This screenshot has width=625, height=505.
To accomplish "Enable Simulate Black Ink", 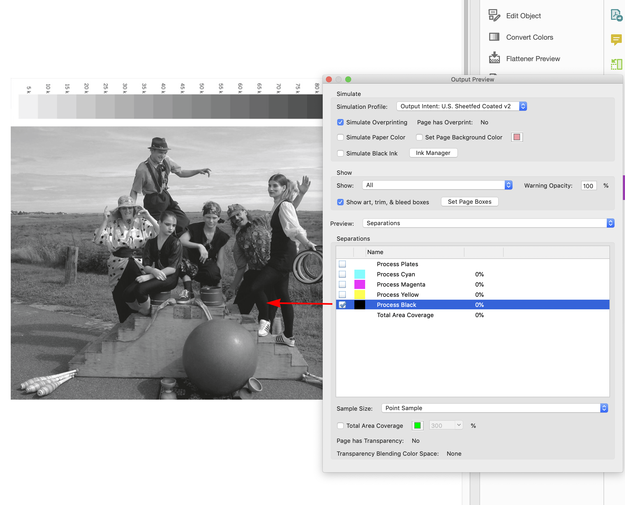I will (x=340, y=153).
